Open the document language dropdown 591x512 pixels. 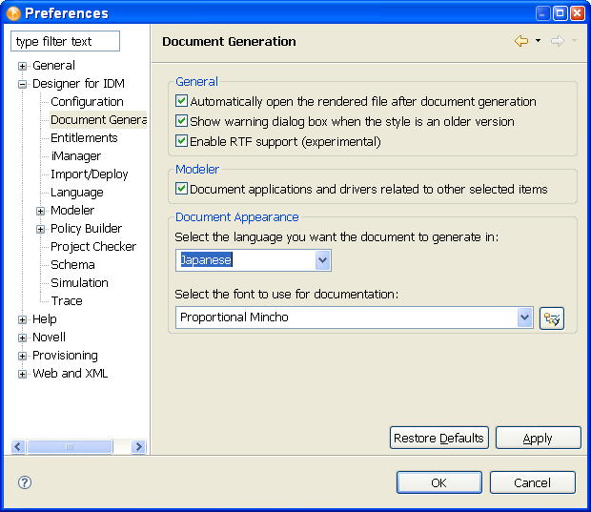point(322,260)
